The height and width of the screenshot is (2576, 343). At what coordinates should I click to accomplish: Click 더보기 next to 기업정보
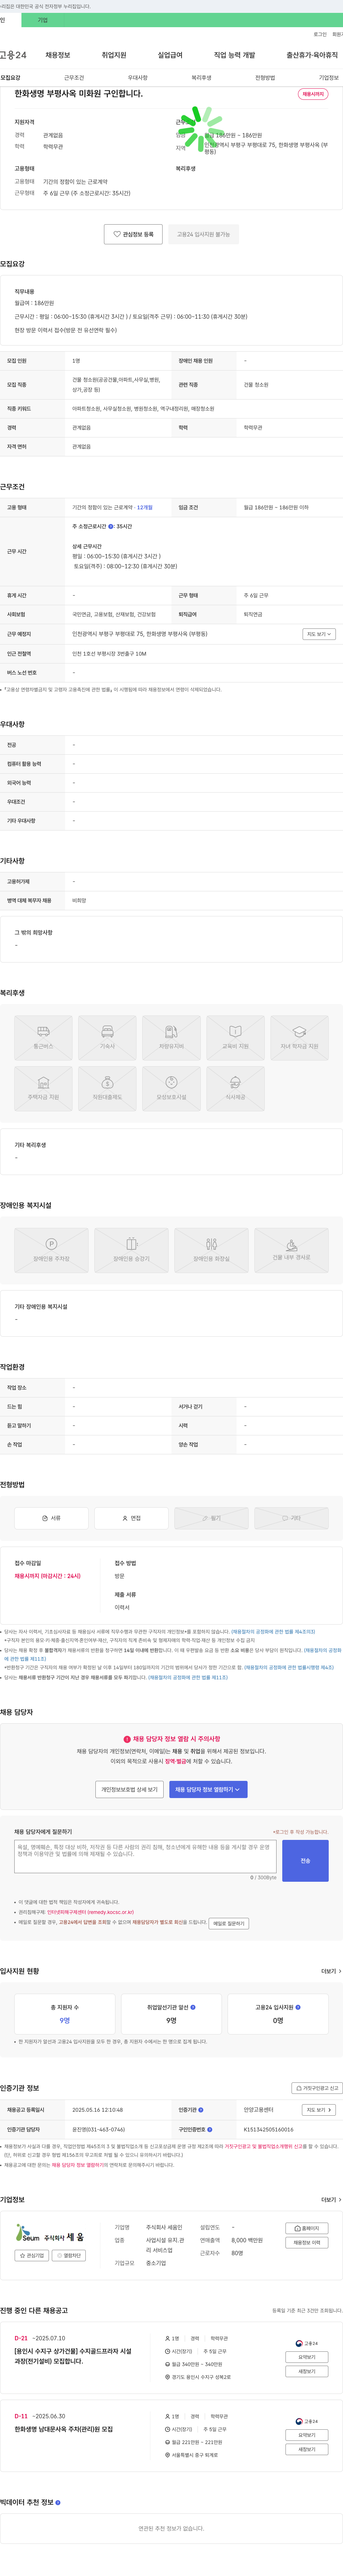[x=330, y=2200]
